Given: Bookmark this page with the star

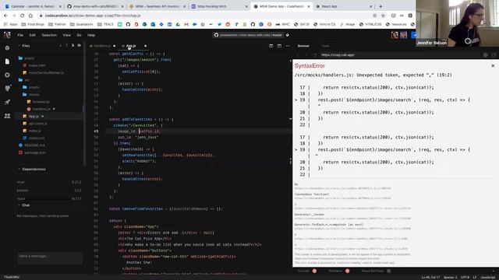Looking at the screenshot, I should click(x=383, y=16).
